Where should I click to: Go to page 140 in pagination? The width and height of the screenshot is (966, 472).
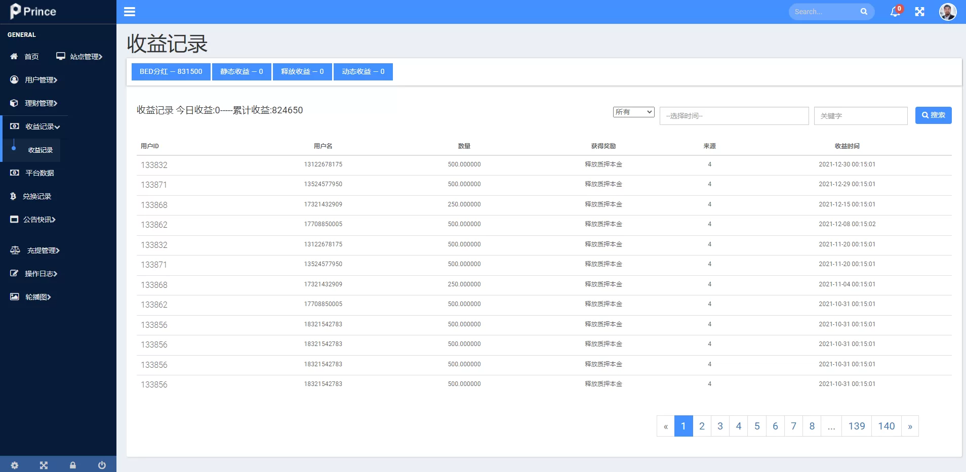887,426
